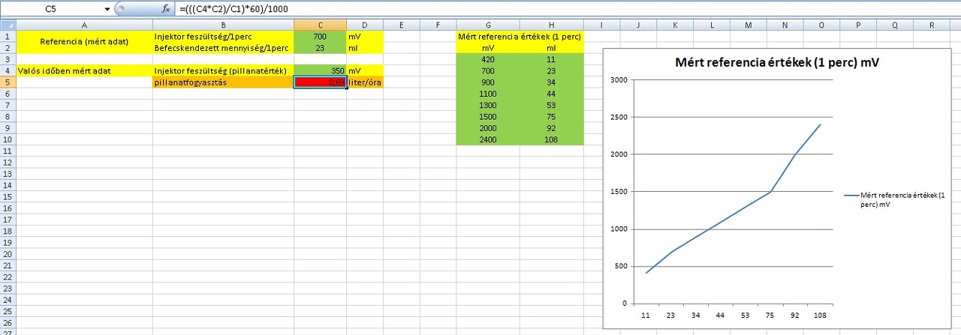Select the 11 cell in column H
This screenshot has height=335, width=961.
551,58
